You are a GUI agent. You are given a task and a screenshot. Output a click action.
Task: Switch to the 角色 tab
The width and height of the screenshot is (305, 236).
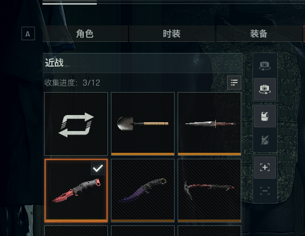click(x=85, y=34)
